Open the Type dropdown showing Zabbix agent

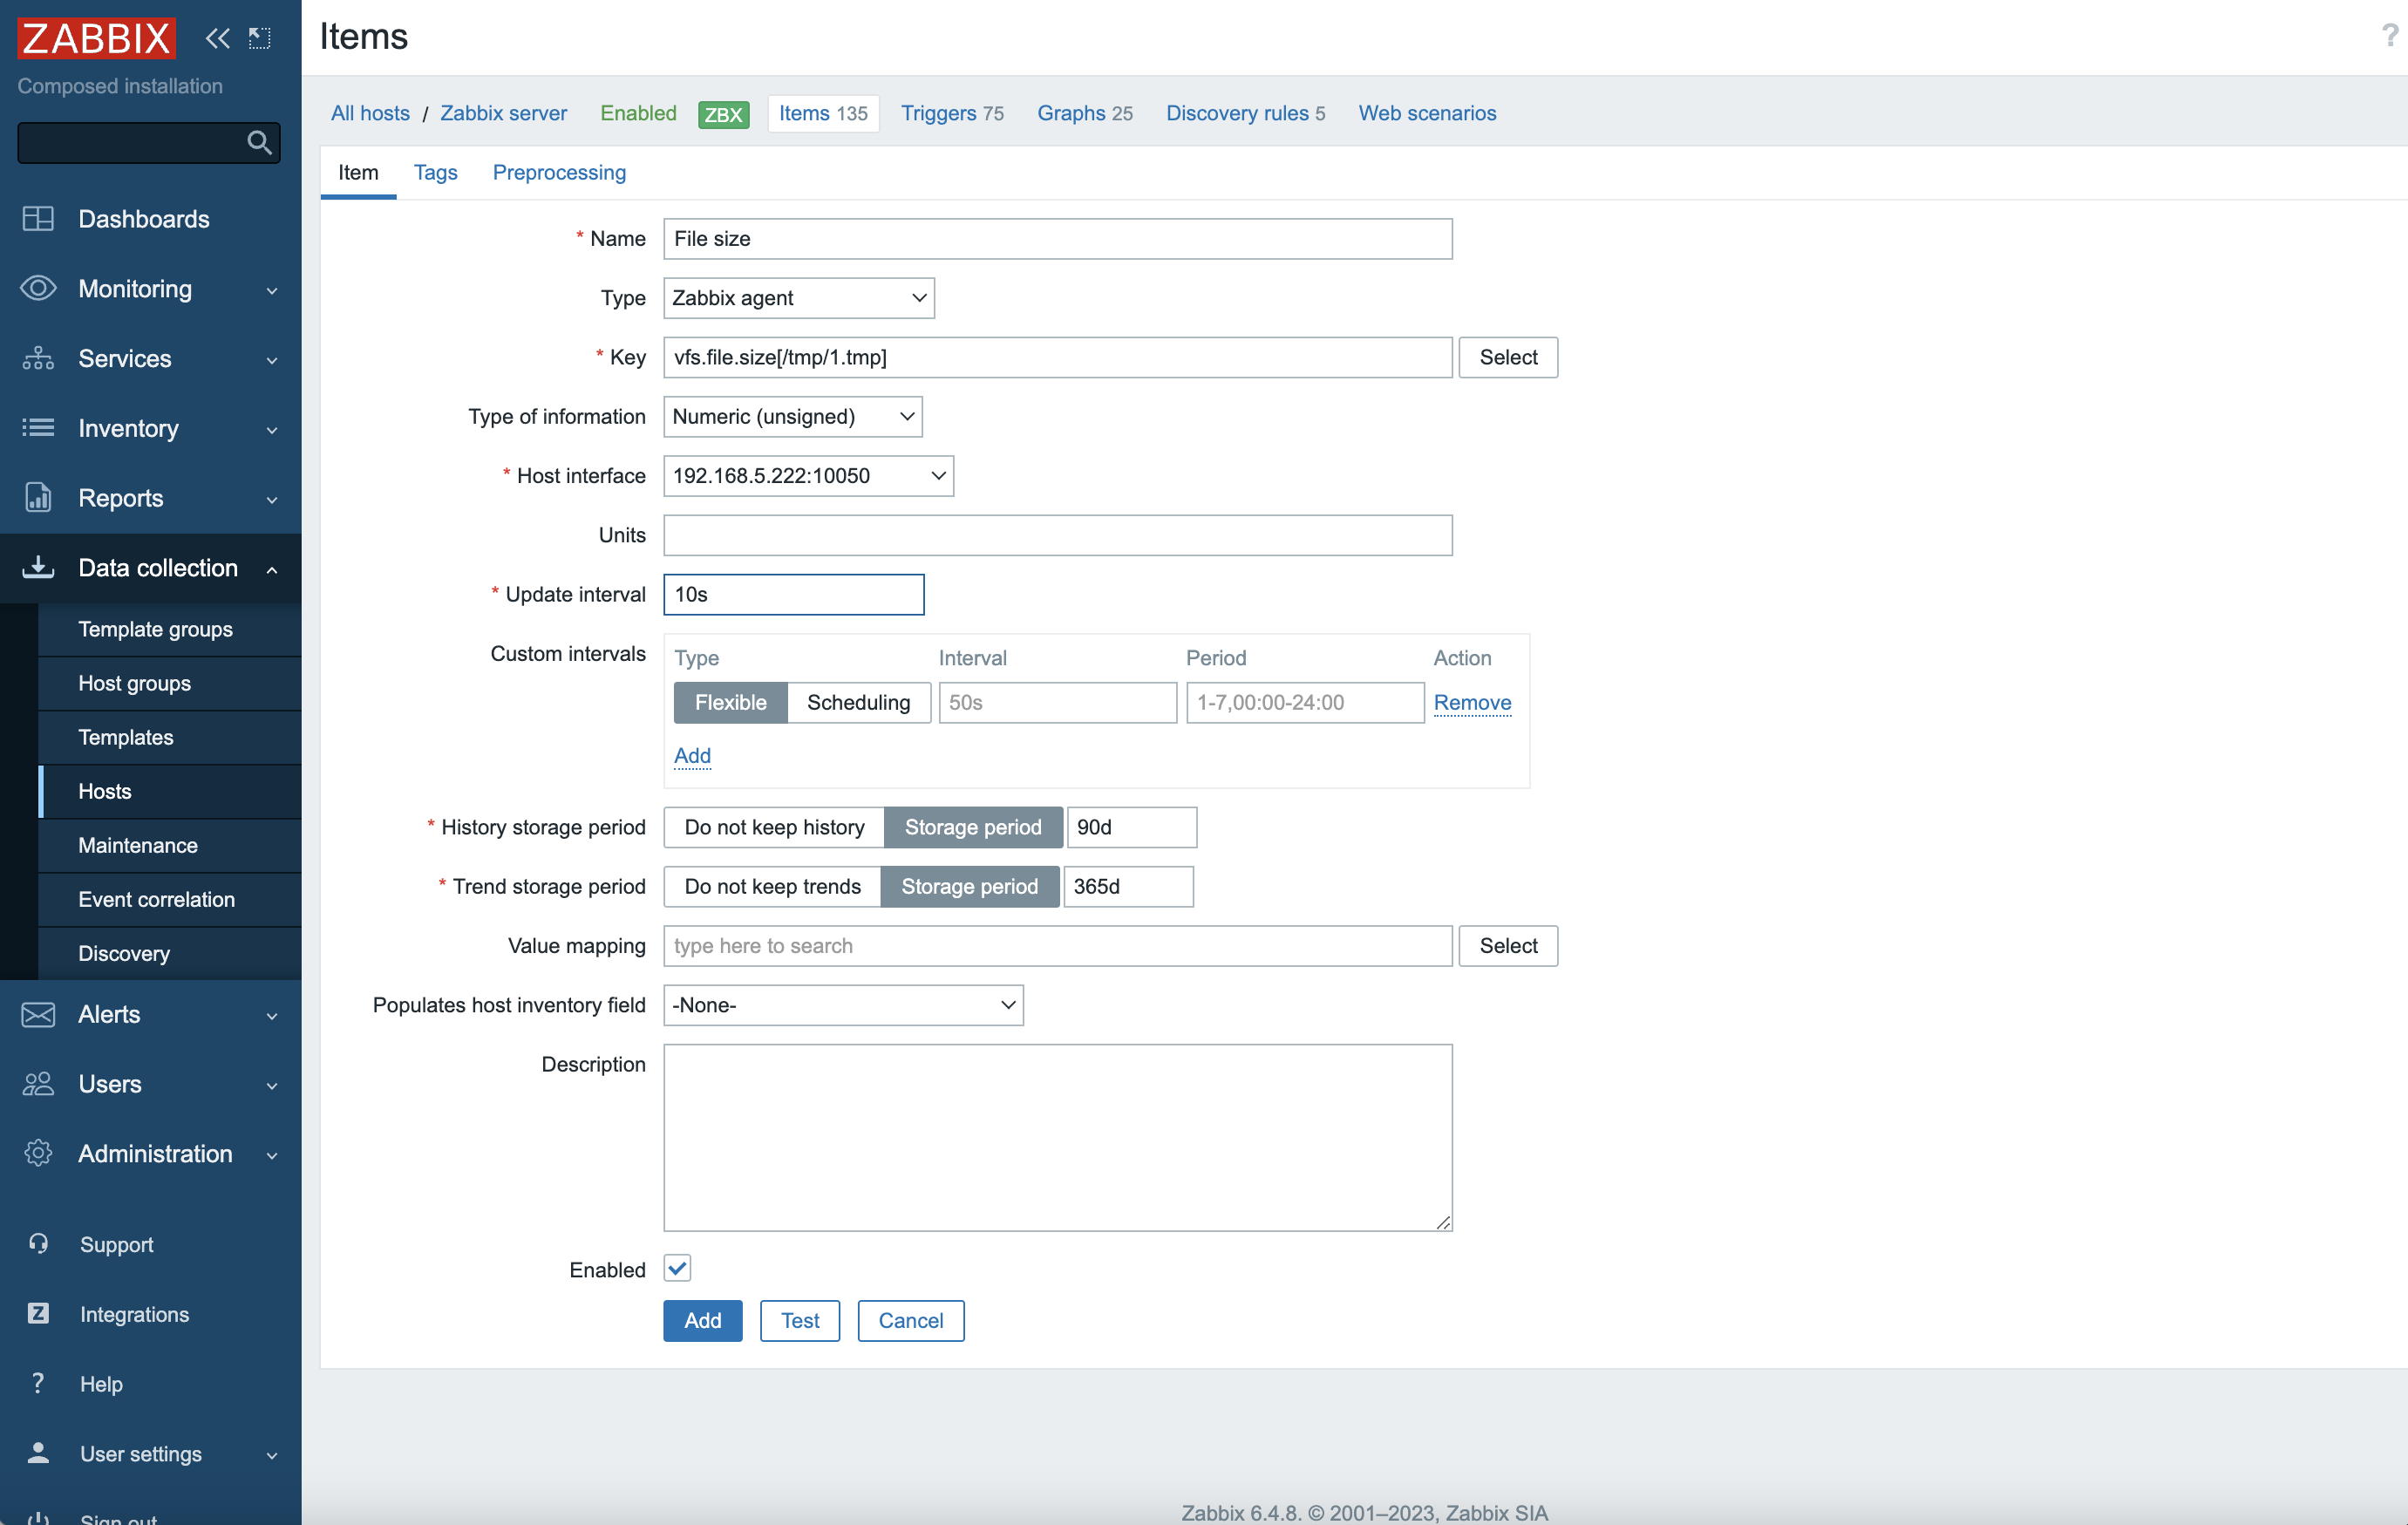[x=798, y=298]
